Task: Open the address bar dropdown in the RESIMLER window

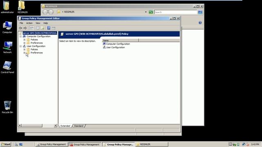Action: click(x=146, y=12)
